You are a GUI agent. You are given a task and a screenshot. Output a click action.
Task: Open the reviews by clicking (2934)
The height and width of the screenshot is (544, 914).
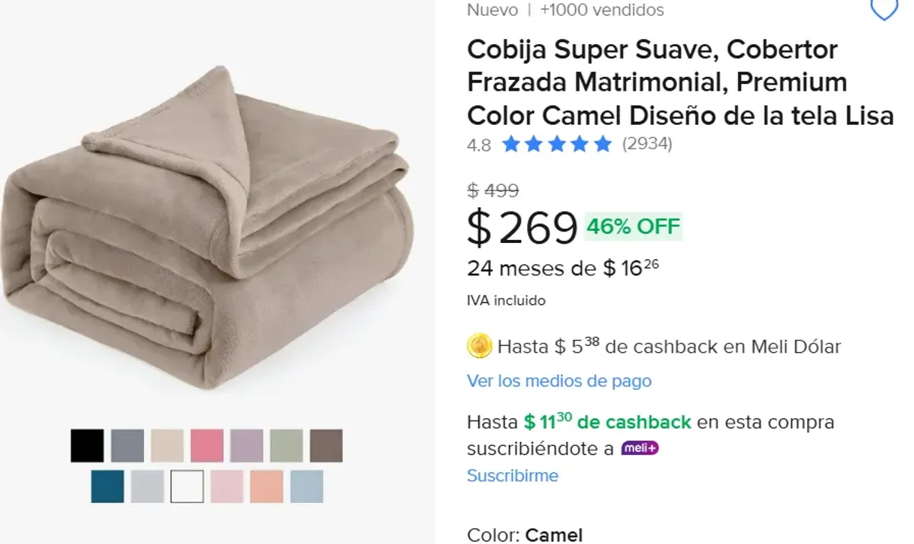[x=647, y=143]
